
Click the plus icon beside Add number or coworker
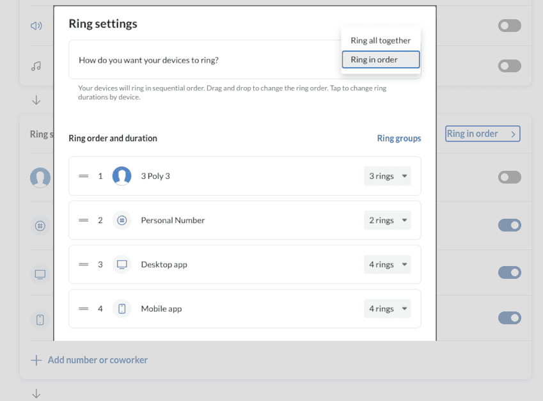coord(36,360)
